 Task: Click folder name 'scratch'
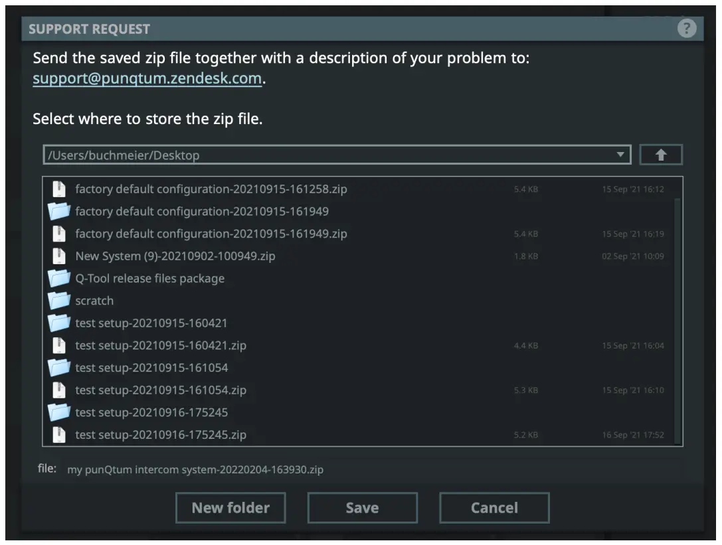94,301
